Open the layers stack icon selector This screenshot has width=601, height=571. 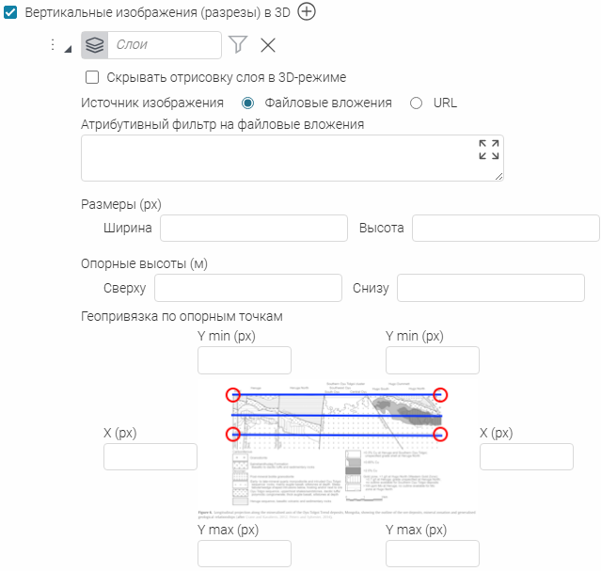(x=95, y=45)
